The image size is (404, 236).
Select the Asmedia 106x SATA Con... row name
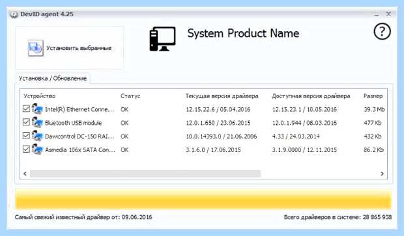[x=80, y=150]
